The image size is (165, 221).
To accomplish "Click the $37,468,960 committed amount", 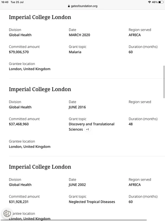I will pos(19,124).
